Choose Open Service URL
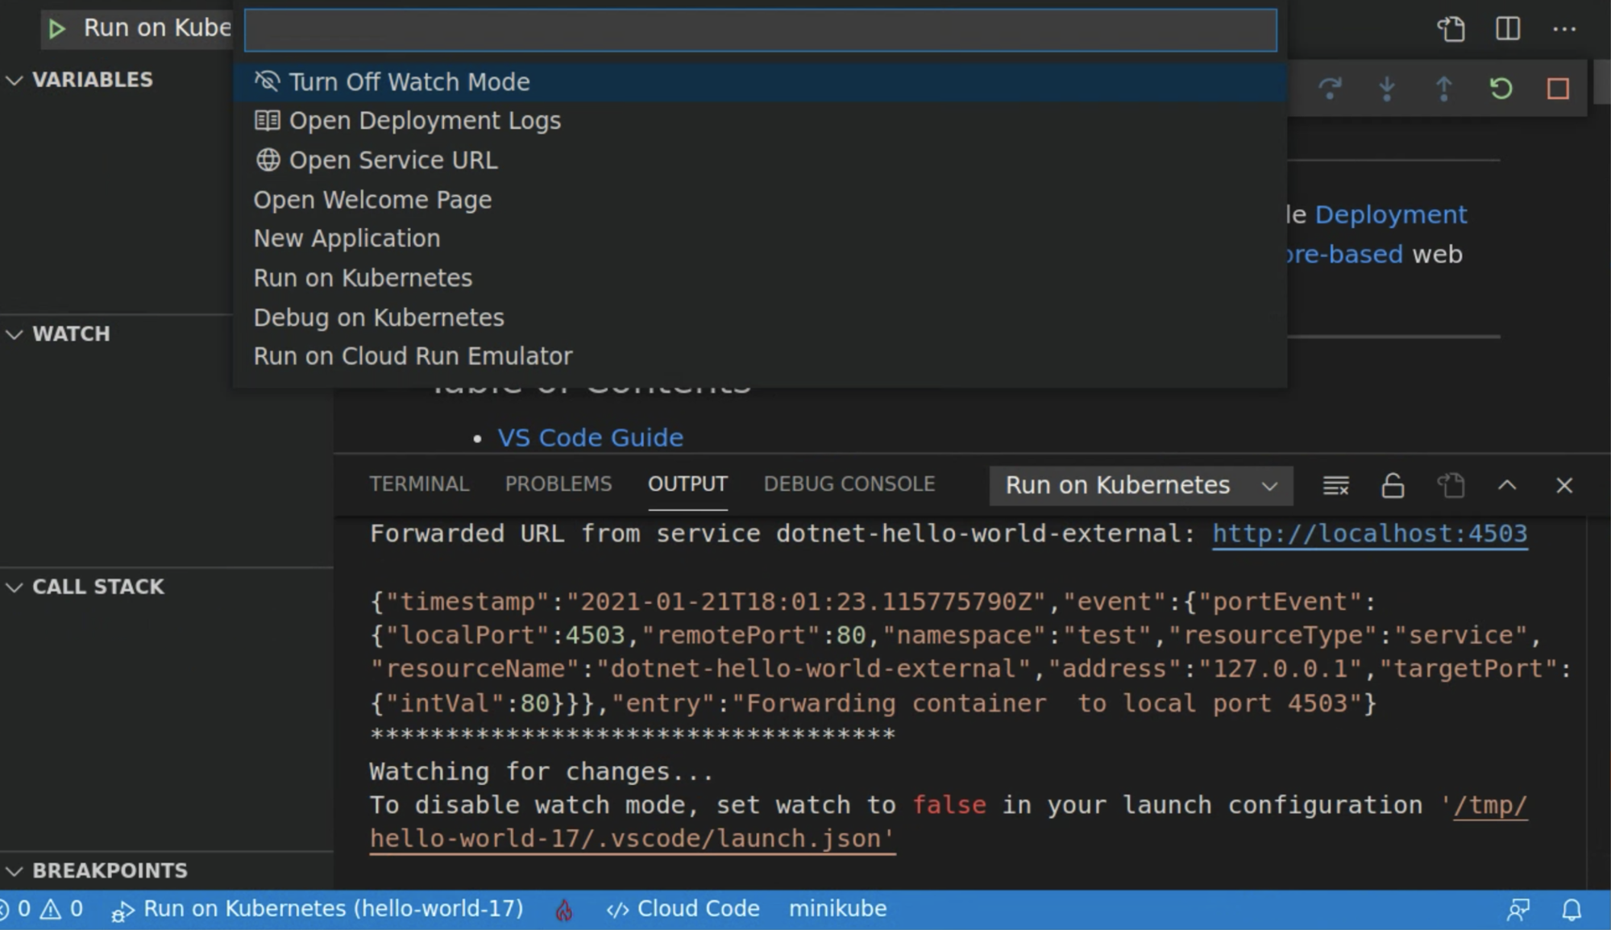 [x=760, y=160]
